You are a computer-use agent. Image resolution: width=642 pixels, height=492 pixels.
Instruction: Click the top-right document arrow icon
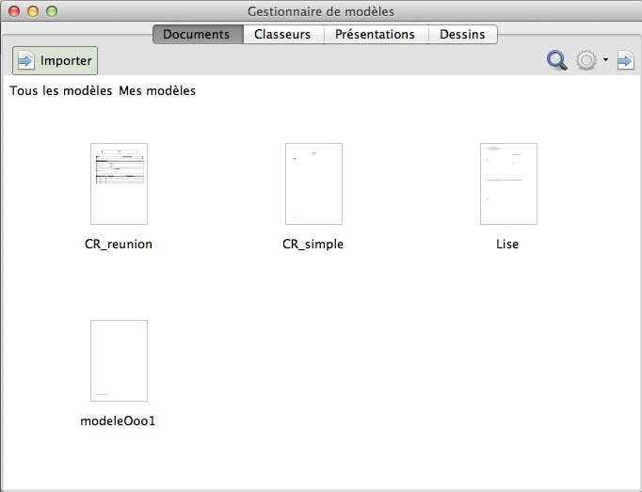626,60
